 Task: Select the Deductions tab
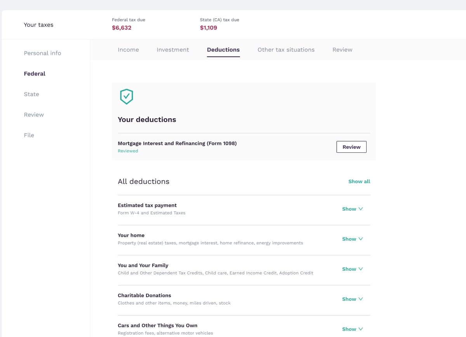coord(223,50)
